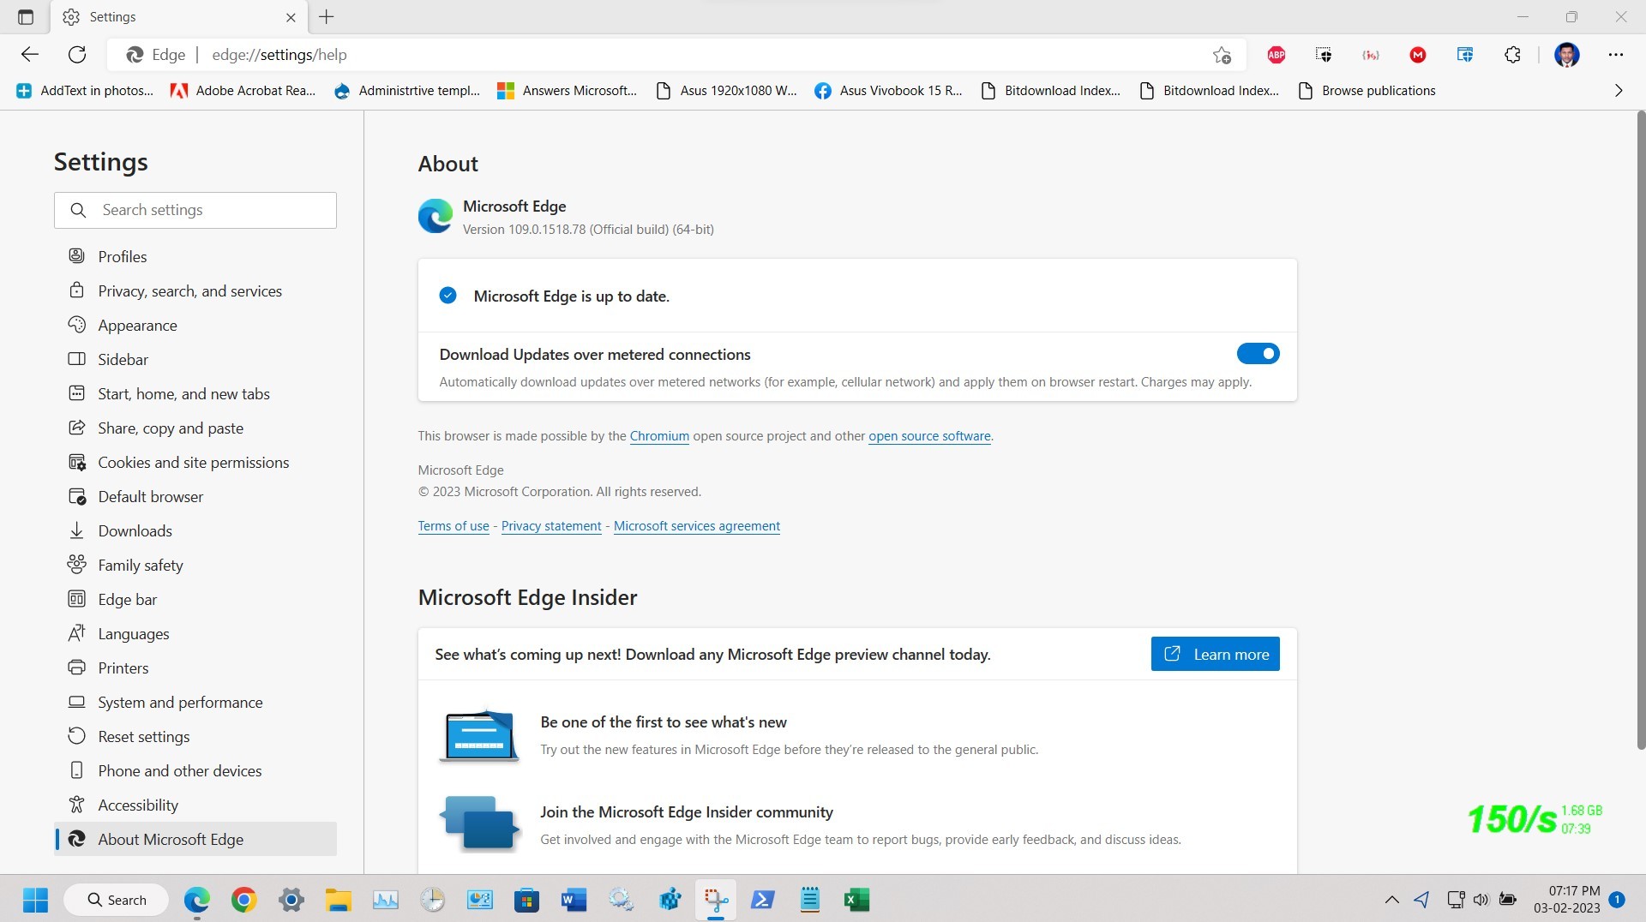Open Privacy, search, and services settings

(195, 290)
